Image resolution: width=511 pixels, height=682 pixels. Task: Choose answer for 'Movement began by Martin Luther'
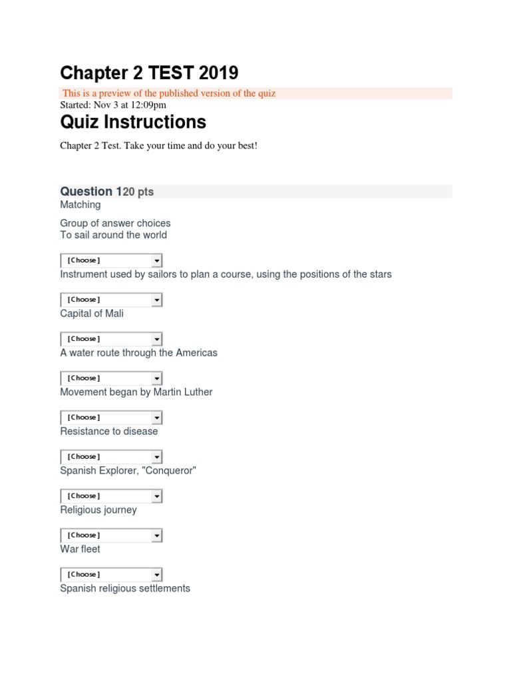[110, 418]
